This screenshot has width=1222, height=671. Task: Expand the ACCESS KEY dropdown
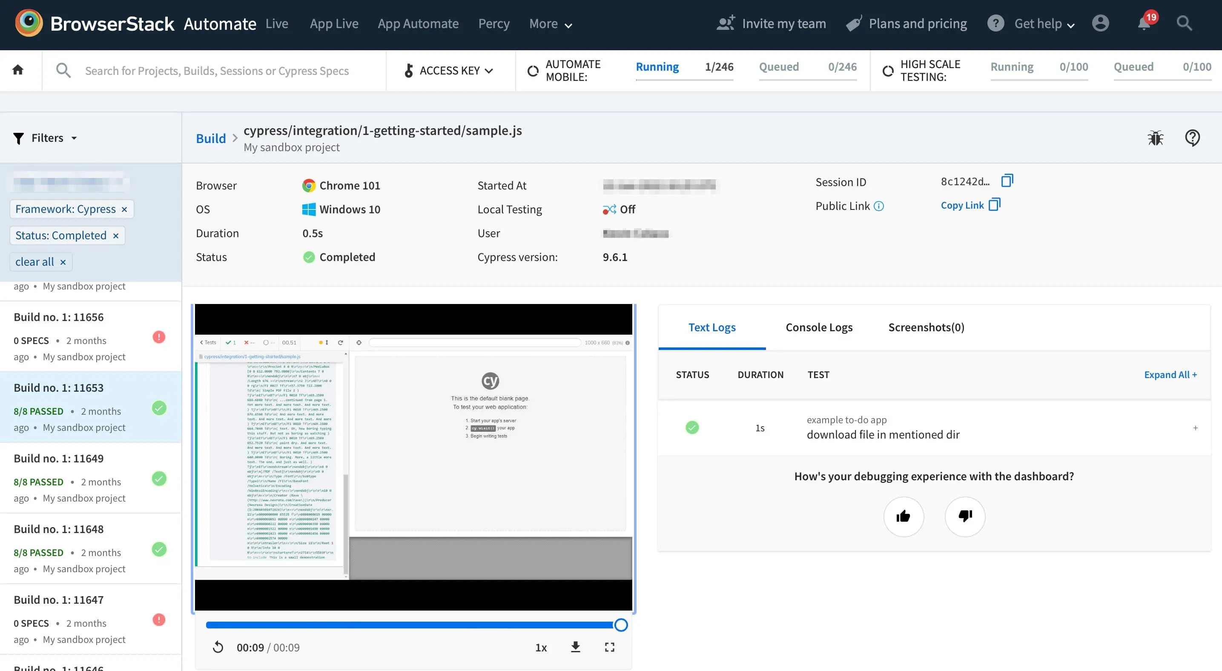pyautogui.click(x=450, y=71)
